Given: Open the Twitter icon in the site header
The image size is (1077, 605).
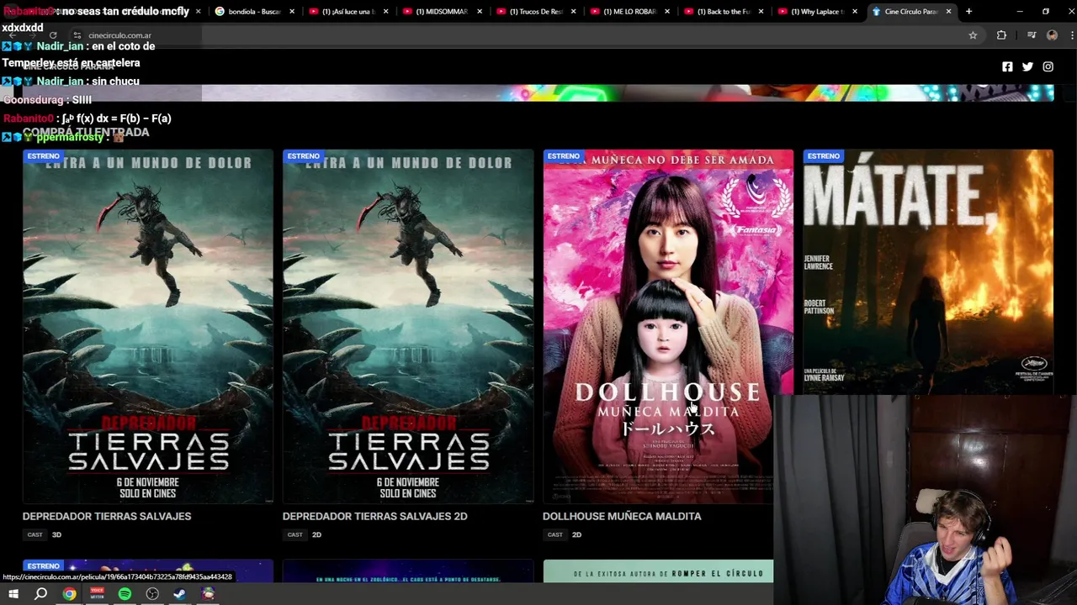Looking at the screenshot, I should (1027, 66).
